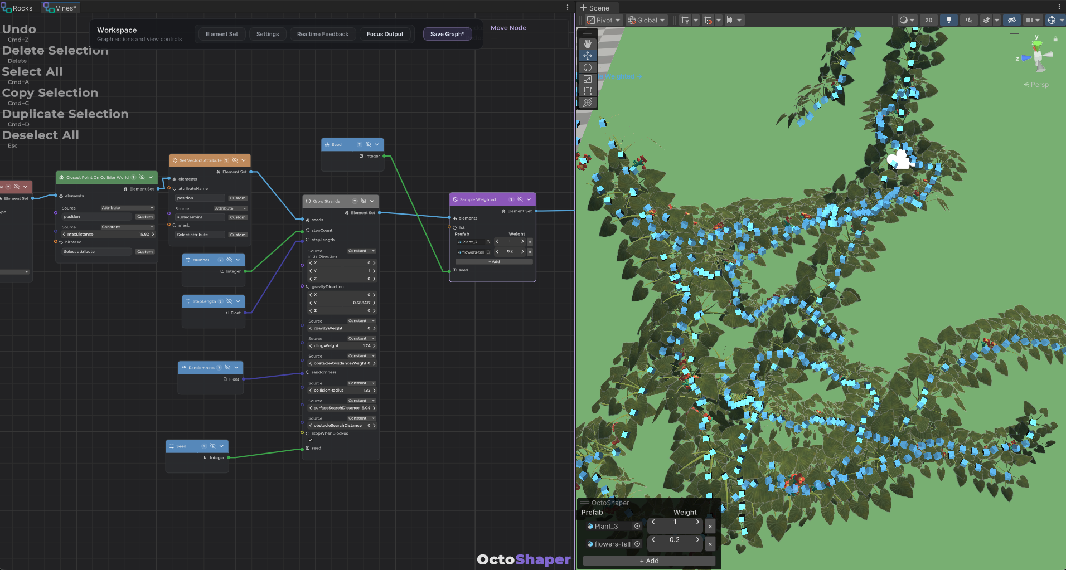Toggle Persp projection label in Scene
1066x570 pixels.
point(1036,85)
